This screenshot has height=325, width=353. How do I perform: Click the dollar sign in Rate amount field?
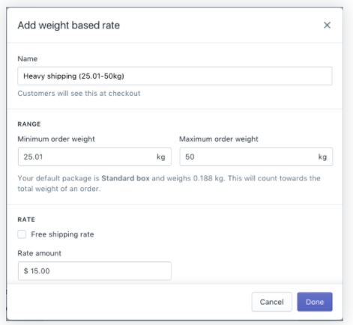tap(25, 271)
